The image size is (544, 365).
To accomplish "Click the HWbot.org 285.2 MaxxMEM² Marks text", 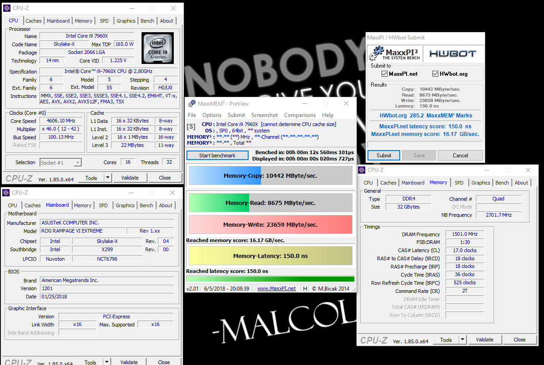I will click(x=426, y=116).
